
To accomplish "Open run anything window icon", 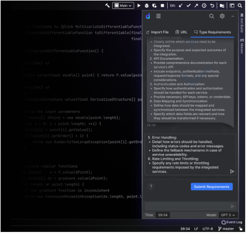I will 232,5.
